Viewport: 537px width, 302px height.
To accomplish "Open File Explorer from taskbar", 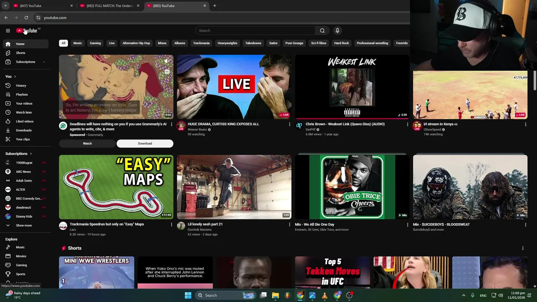I will [x=275, y=295].
